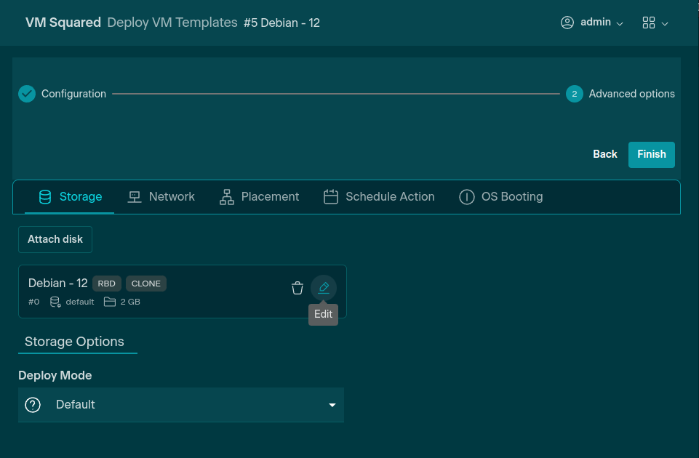
Task: Switch to the Network tab
Action: click(161, 197)
